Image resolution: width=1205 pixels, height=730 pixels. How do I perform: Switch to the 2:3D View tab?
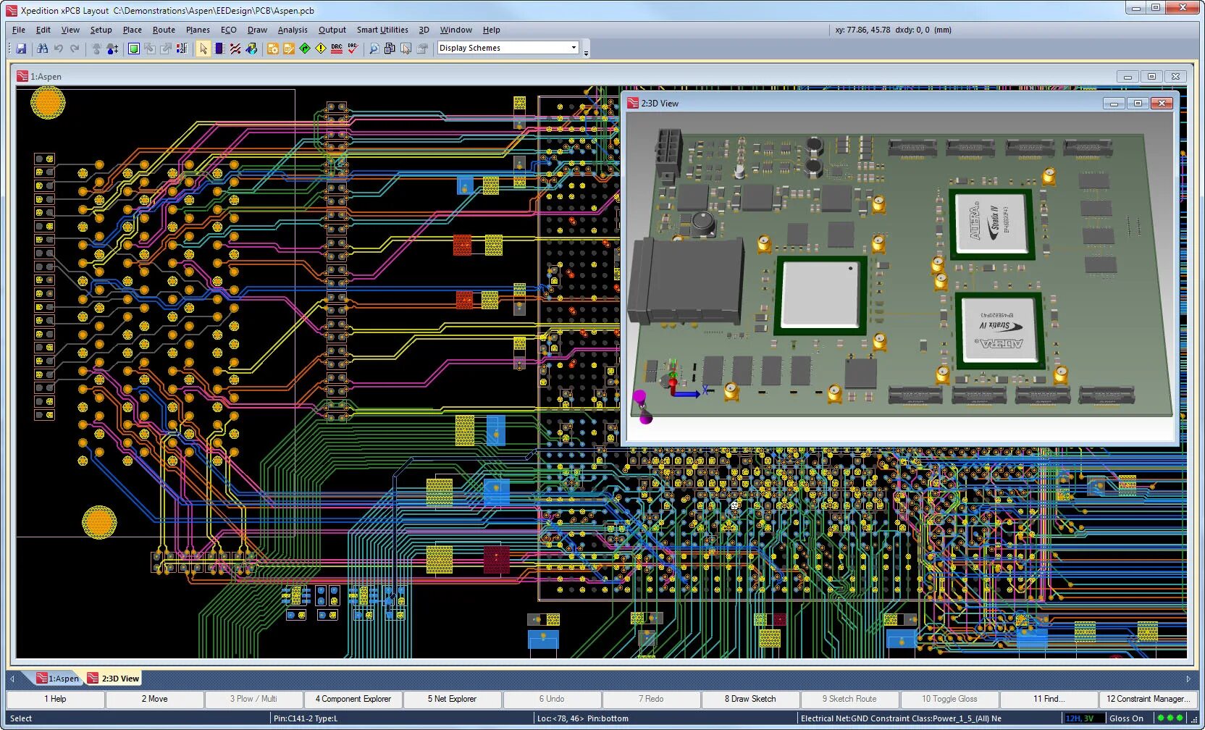point(114,679)
